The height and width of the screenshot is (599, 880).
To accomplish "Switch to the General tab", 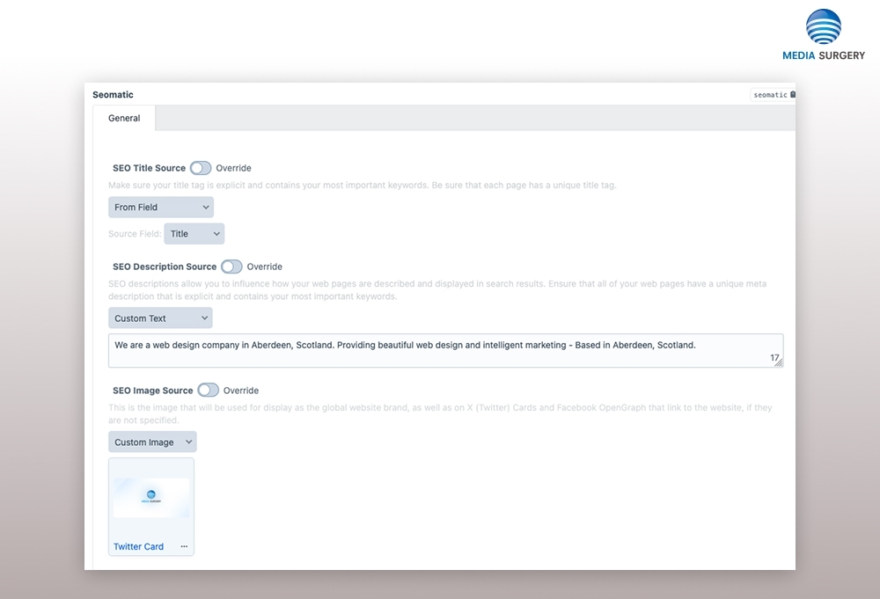I will click(x=123, y=117).
